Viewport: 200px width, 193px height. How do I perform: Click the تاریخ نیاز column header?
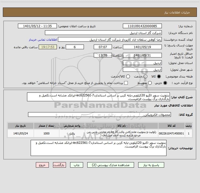tap(21, 126)
